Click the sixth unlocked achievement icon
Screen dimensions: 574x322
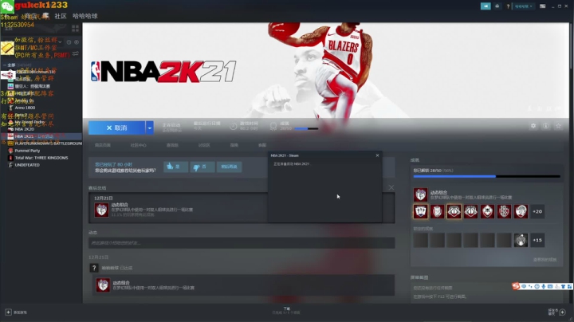point(504,211)
